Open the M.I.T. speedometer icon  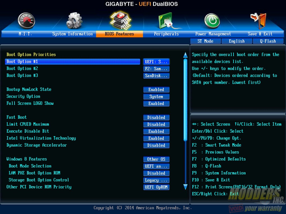(x=26, y=21)
